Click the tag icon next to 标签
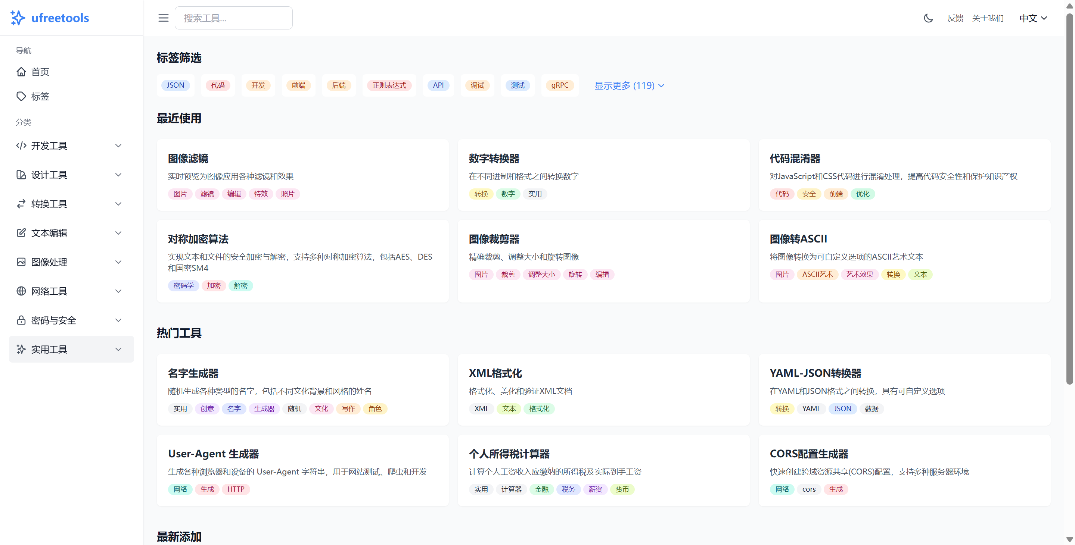The image size is (1075, 545). tap(21, 96)
